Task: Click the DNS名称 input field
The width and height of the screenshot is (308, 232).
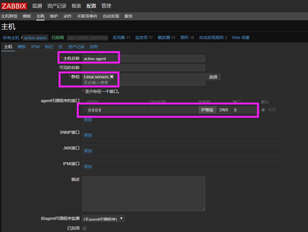Action: 173,110
